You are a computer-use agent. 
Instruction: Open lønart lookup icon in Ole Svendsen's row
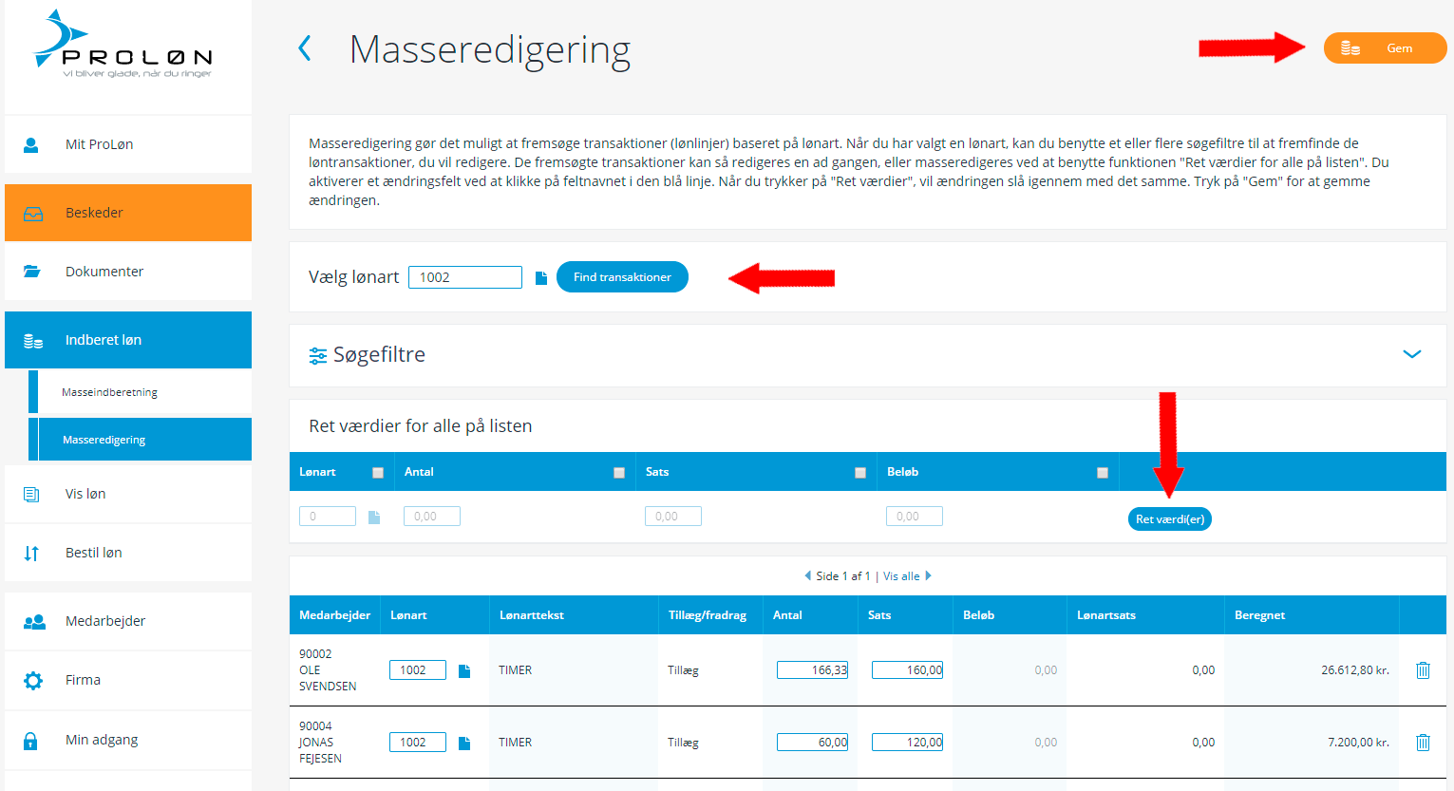464,671
